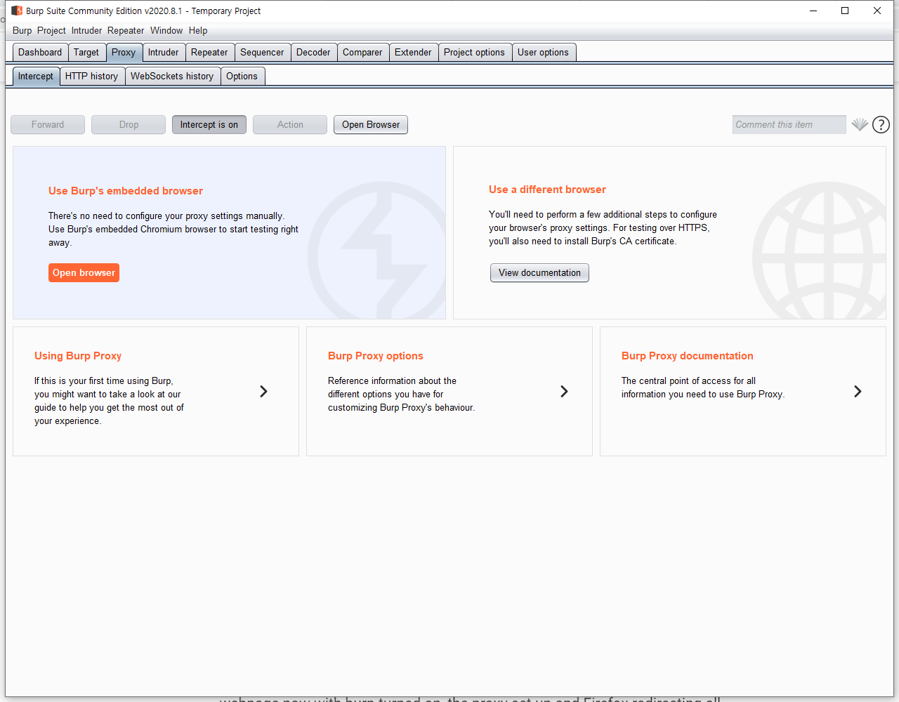Expand the Burp Proxy options chevron arrow
Viewport: 899px width, 702px height.
[564, 391]
